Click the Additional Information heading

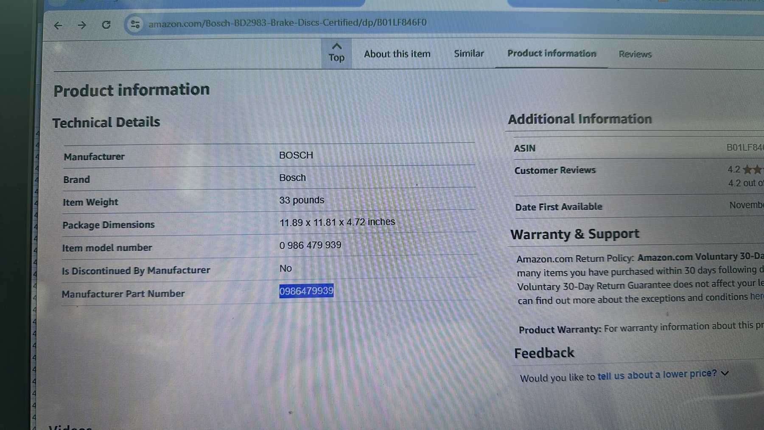580,119
